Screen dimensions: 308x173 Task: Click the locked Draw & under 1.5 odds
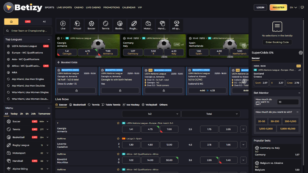tap(76, 91)
